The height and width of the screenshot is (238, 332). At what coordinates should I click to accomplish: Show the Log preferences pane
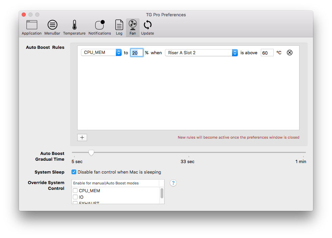point(119,27)
